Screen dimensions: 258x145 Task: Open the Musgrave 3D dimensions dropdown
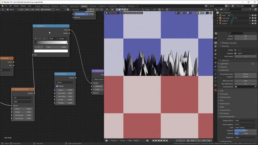pyautogui.click(x=23, y=98)
